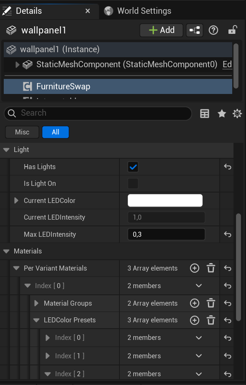Collapse the LEDColor Presets array
246x385 pixels.
[36, 320]
